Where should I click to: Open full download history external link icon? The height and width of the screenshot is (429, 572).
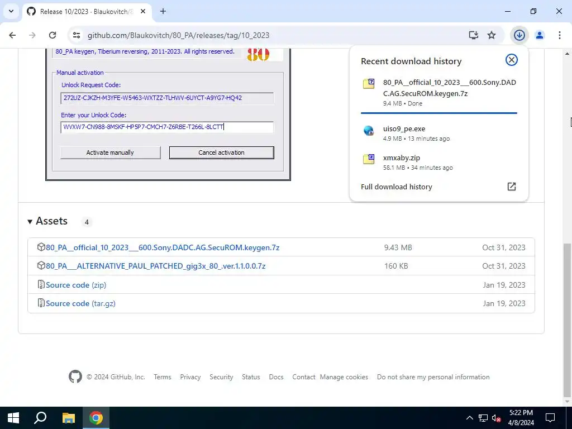[x=512, y=187]
